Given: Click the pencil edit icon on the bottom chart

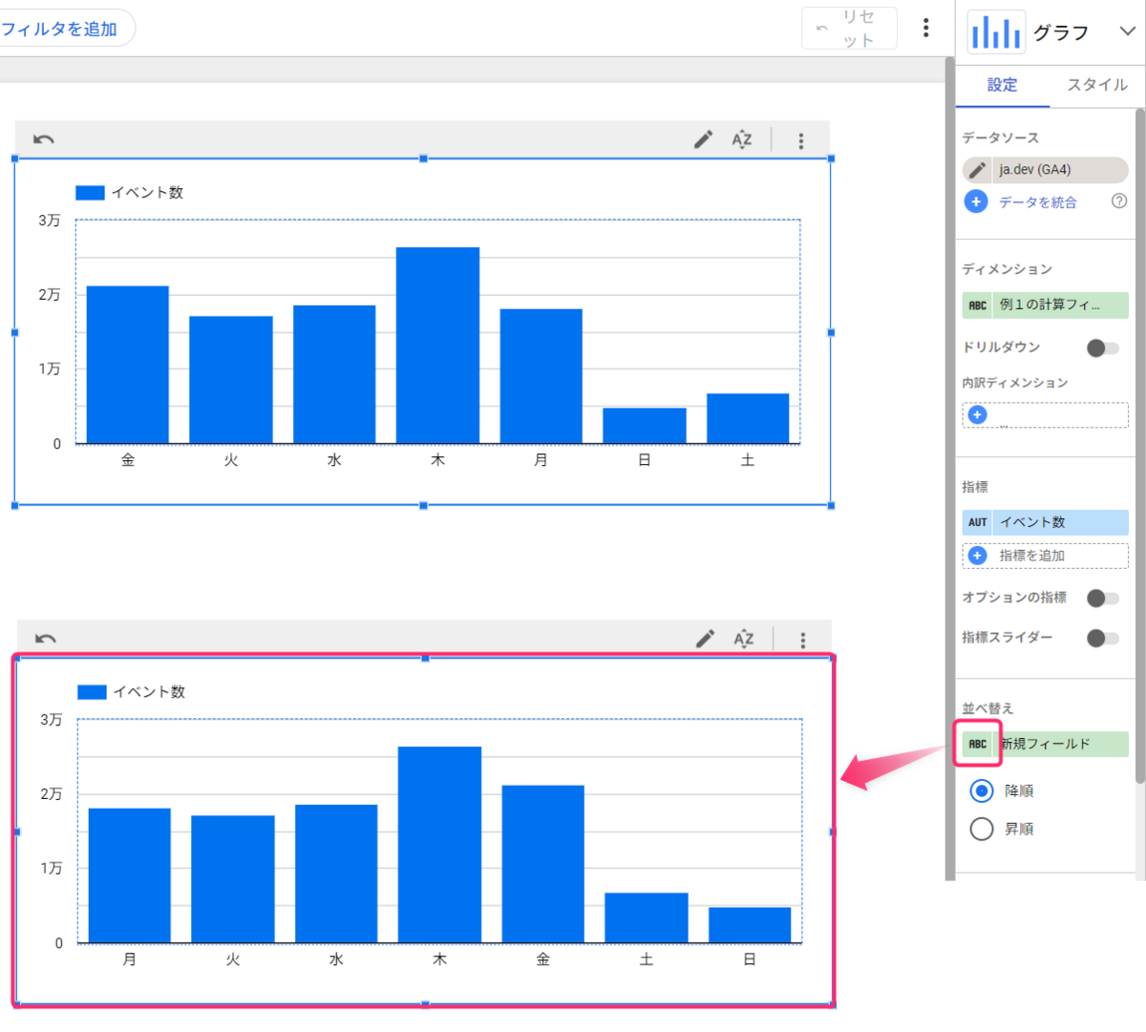Looking at the screenshot, I should tap(705, 639).
